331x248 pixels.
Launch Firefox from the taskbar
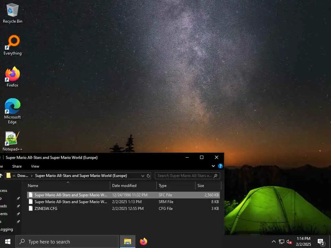144,242
